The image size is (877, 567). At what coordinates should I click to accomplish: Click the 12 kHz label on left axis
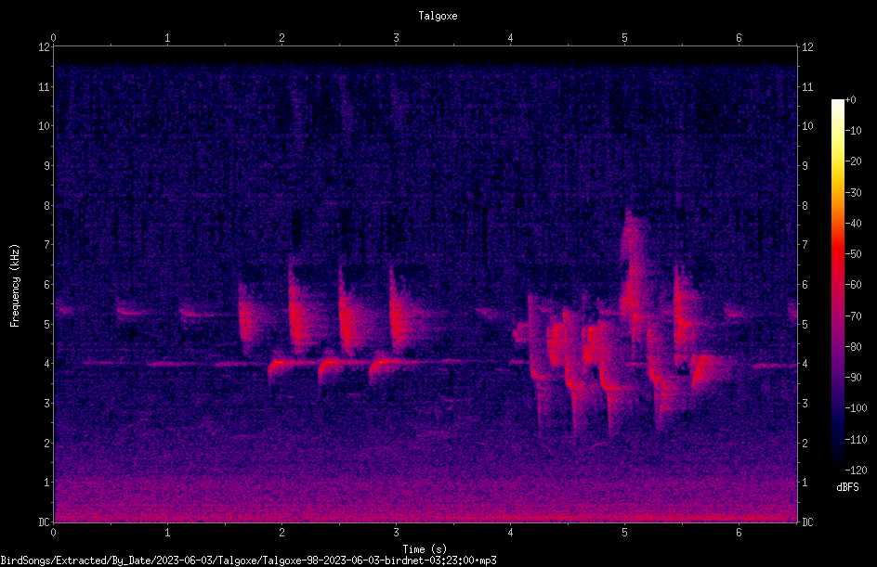pos(45,47)
